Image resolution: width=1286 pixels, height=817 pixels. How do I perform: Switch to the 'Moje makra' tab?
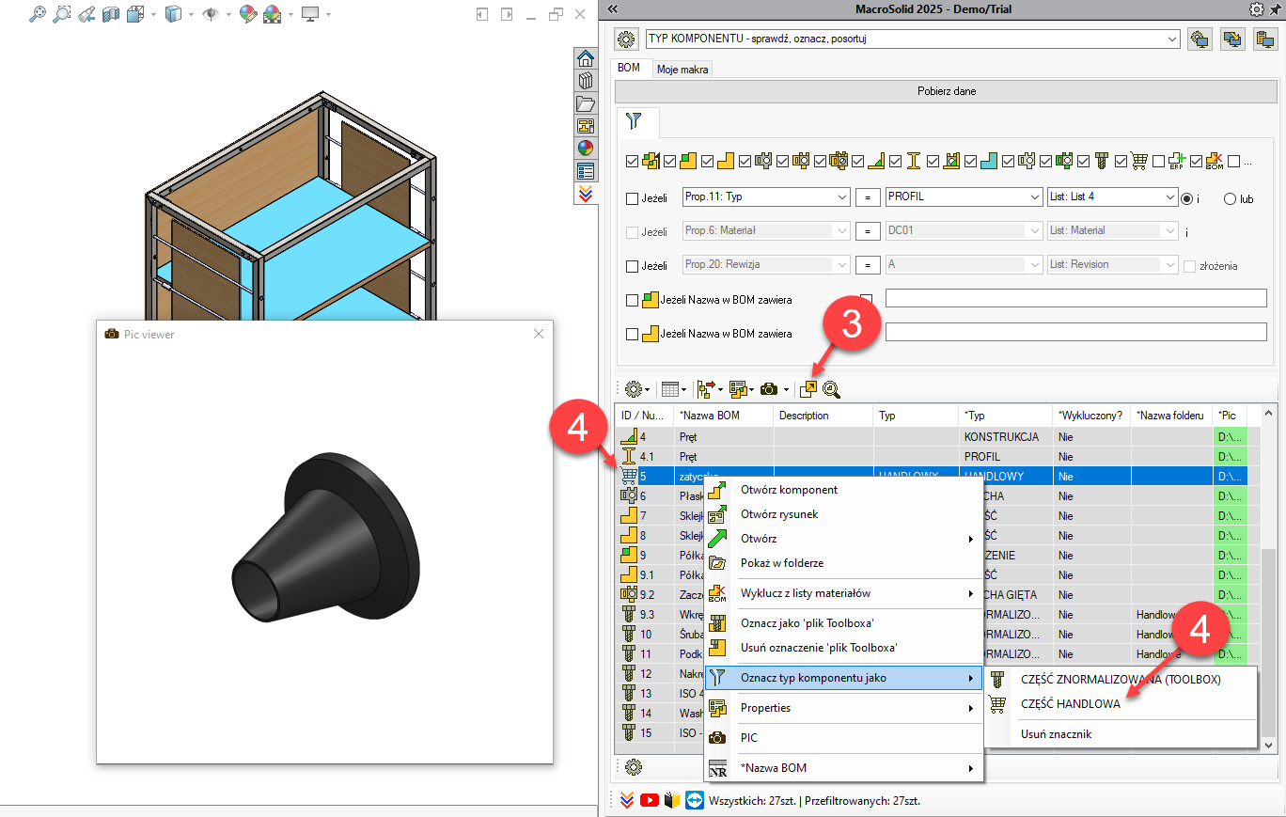point(683,70)
